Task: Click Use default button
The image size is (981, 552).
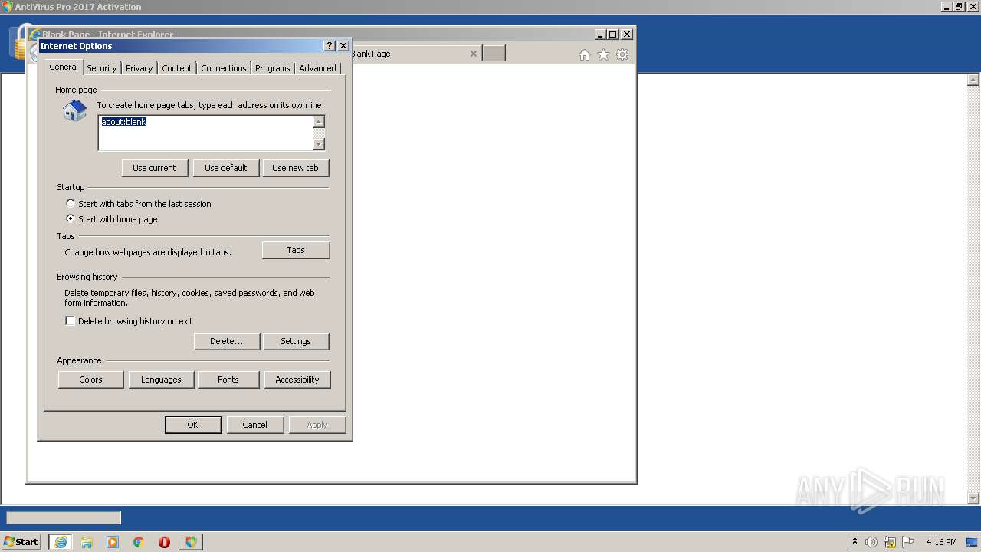Action: pos(225,168)
